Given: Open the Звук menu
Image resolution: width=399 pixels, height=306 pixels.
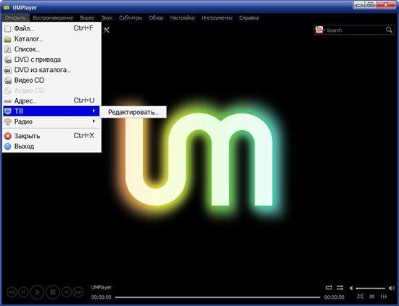Looking at the screenshot, I should coord(107,18).
